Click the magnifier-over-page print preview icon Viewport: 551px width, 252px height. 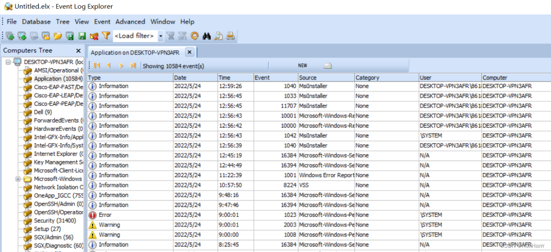pos(219,36)
